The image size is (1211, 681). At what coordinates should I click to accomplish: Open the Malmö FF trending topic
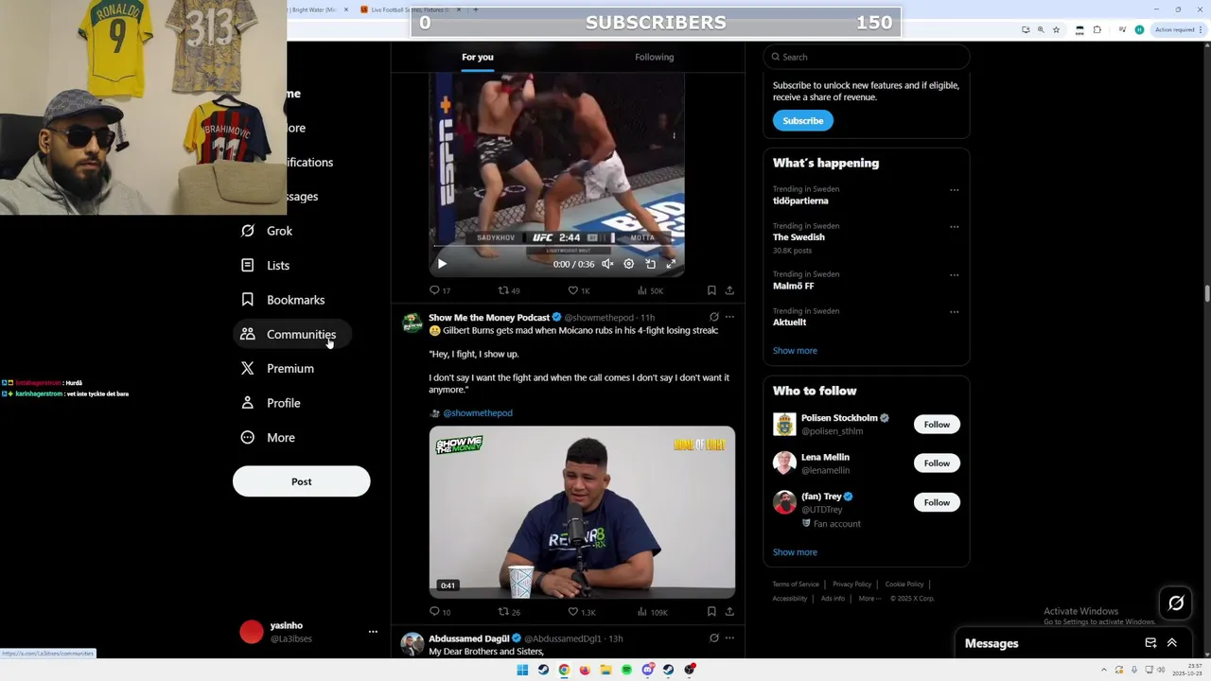click(793, 286)
